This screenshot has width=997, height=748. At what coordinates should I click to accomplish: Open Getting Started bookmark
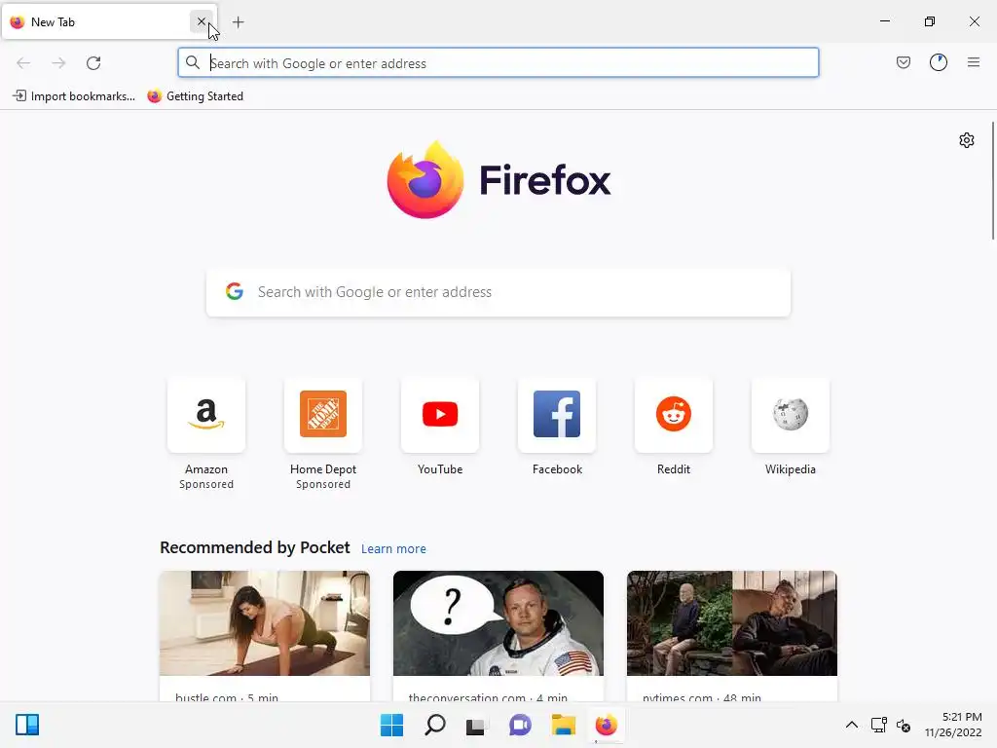pos(195,96)
